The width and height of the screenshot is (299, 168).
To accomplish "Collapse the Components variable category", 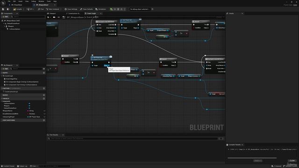I will pos(2,101).
